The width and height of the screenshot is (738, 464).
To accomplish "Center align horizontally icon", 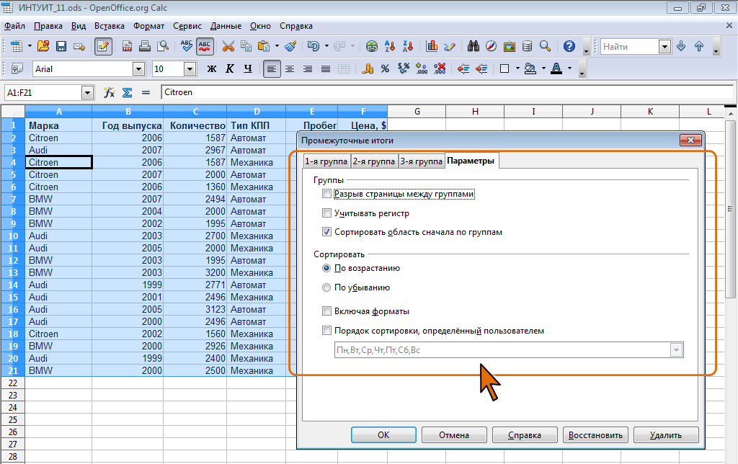I will (290, 68).
